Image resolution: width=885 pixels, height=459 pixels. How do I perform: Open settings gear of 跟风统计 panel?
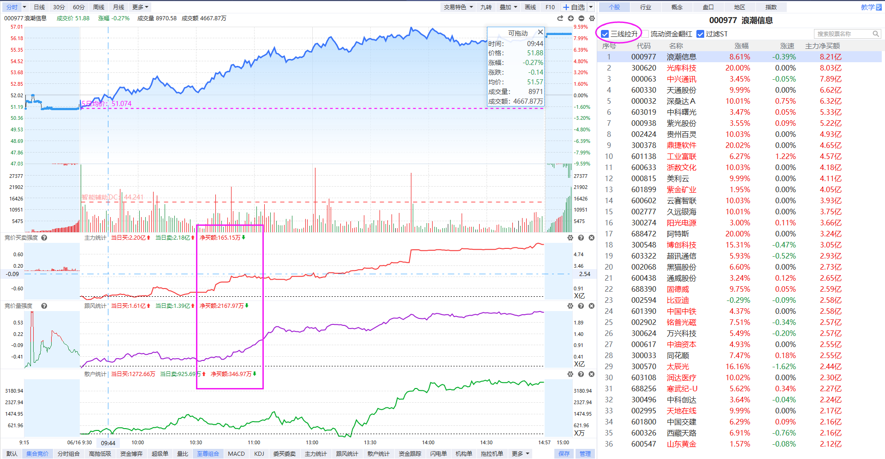(x=570, y=306)
